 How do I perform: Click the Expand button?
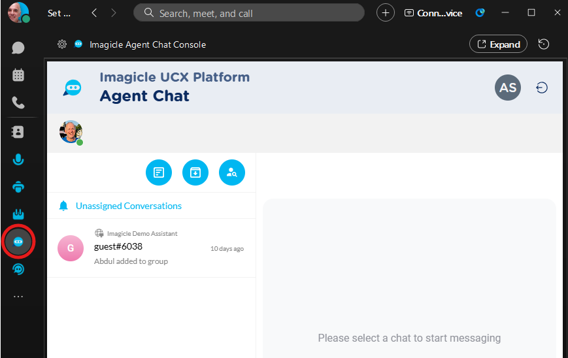click(x=498, y=44)
